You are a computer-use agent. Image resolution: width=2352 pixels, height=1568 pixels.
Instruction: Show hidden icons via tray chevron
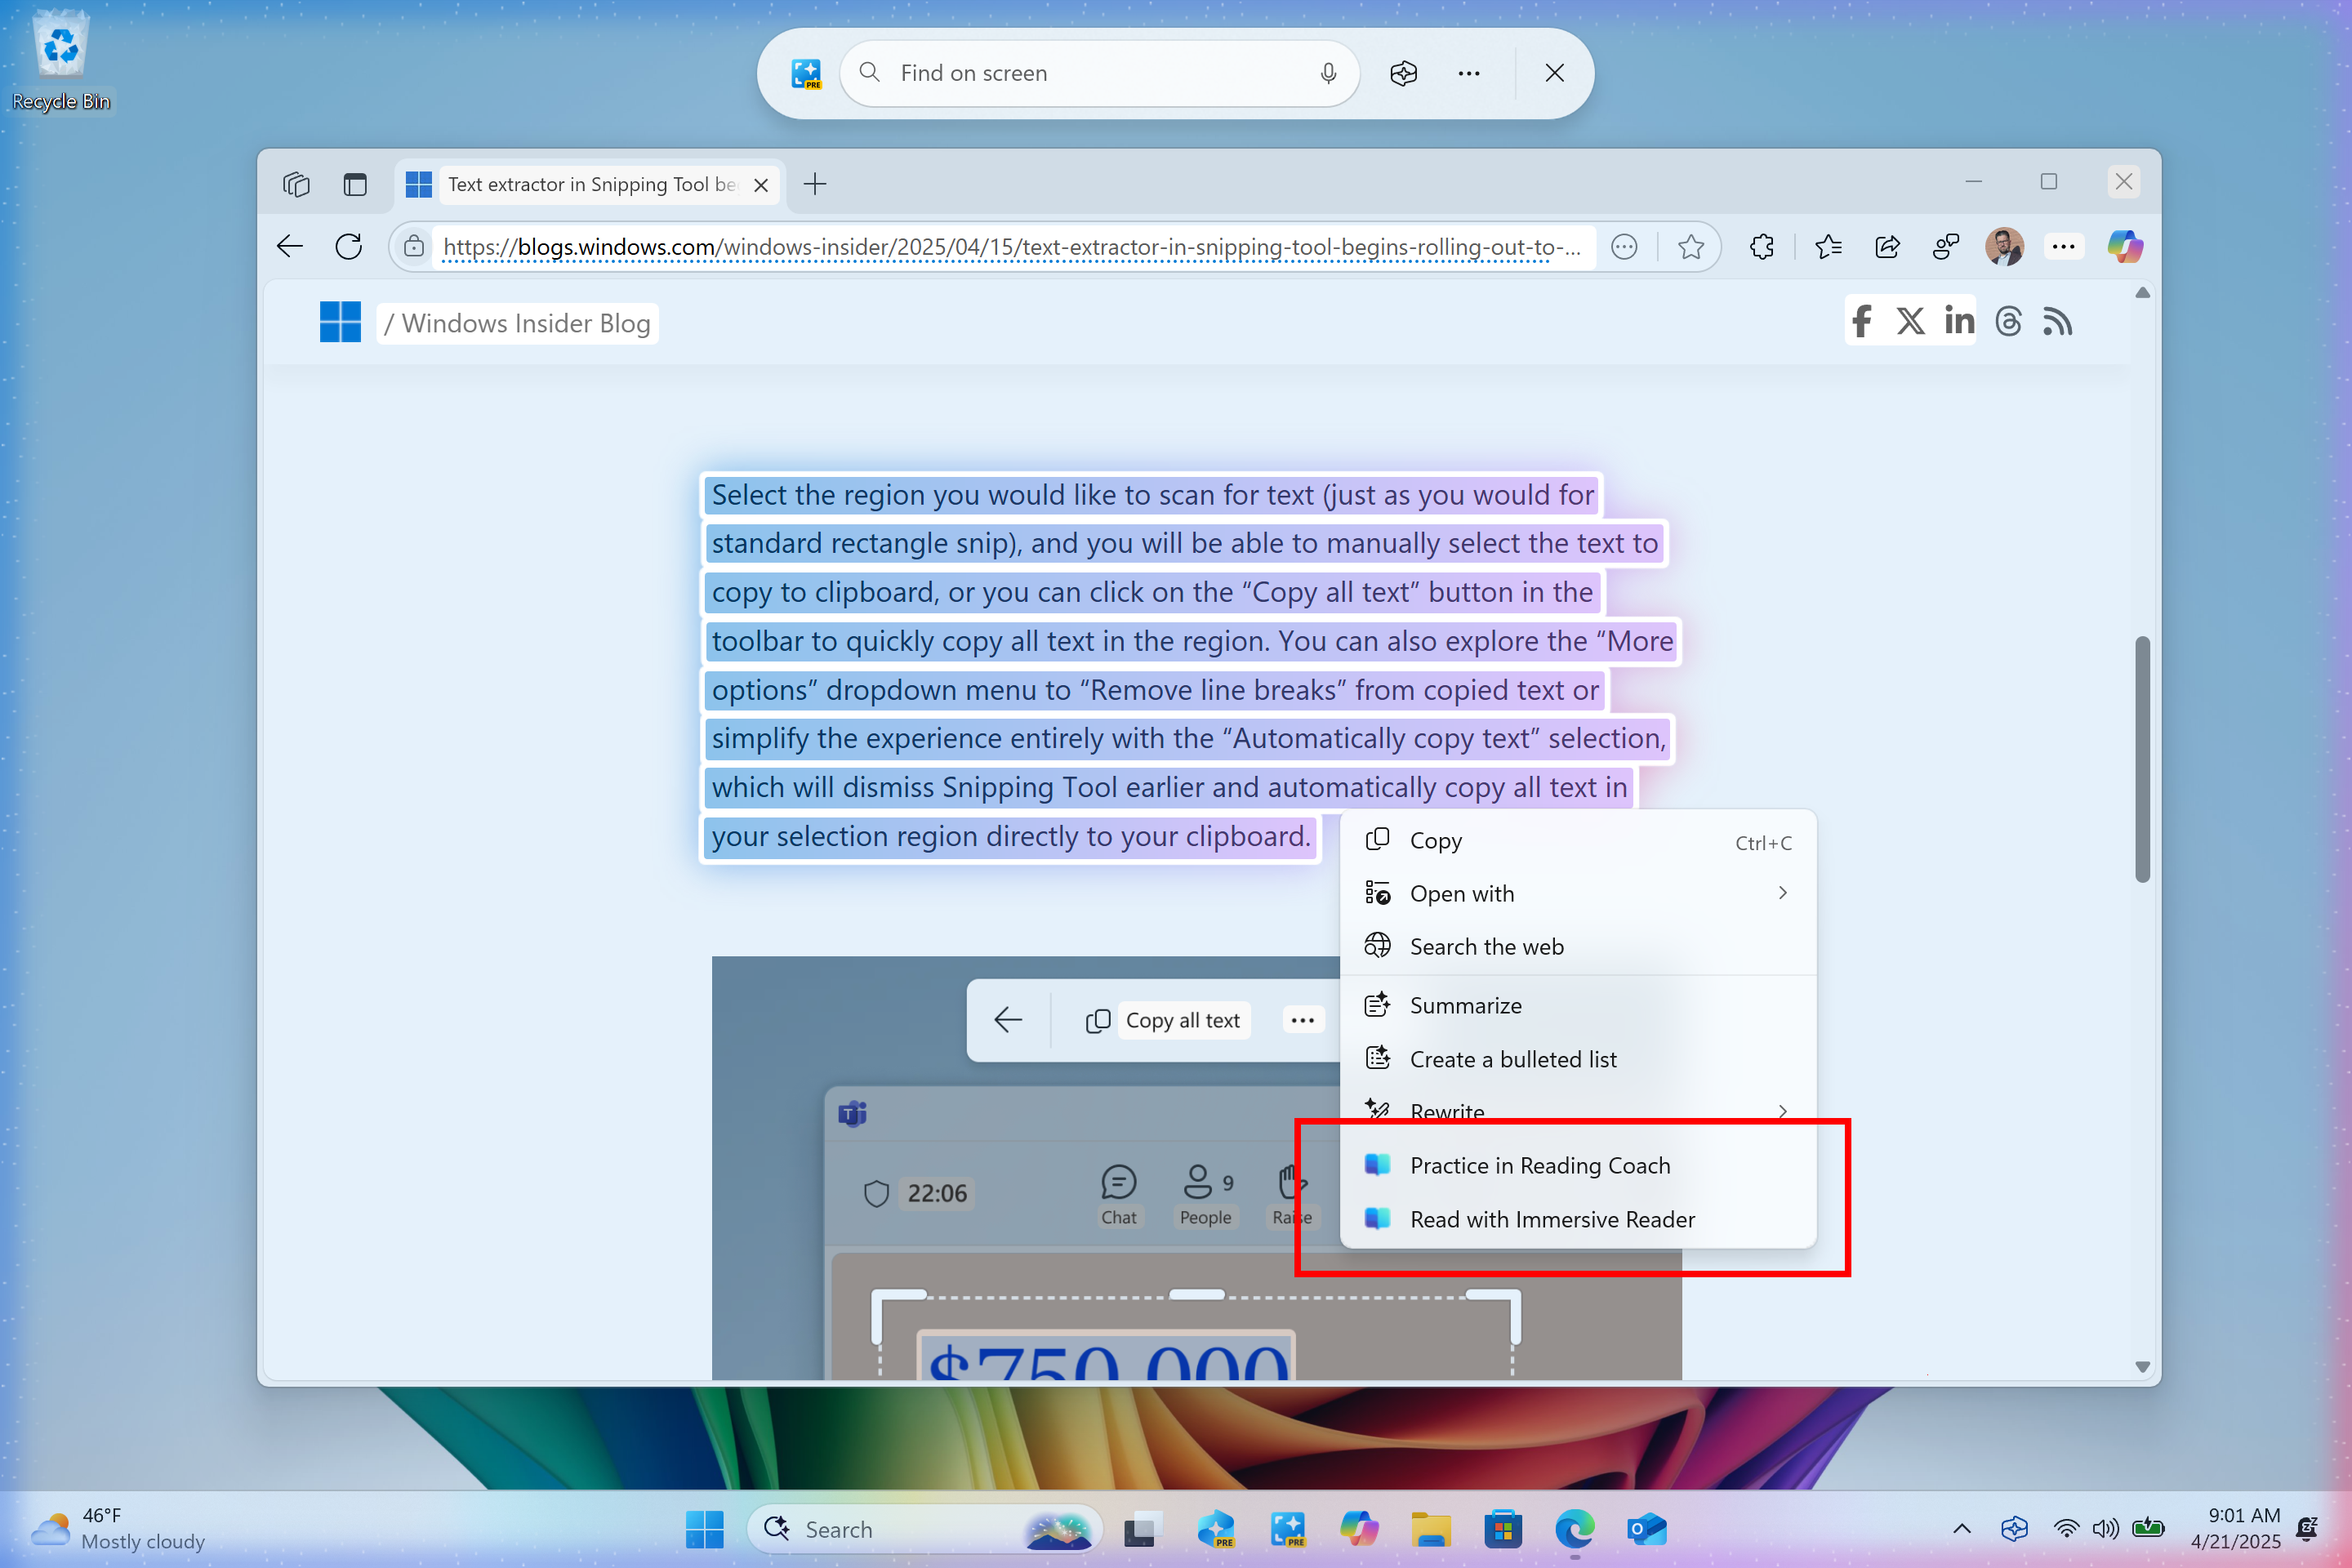pyautogui.click(x=1961, y=1528)
